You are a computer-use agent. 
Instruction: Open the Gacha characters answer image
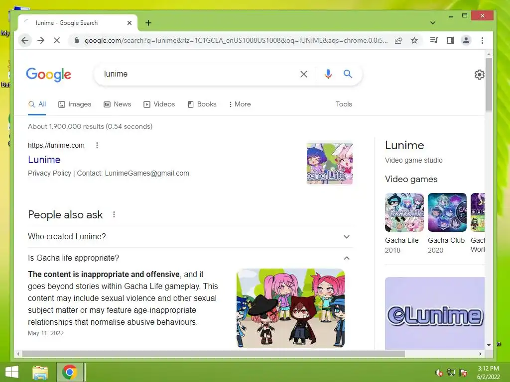[x=290, y=308]
